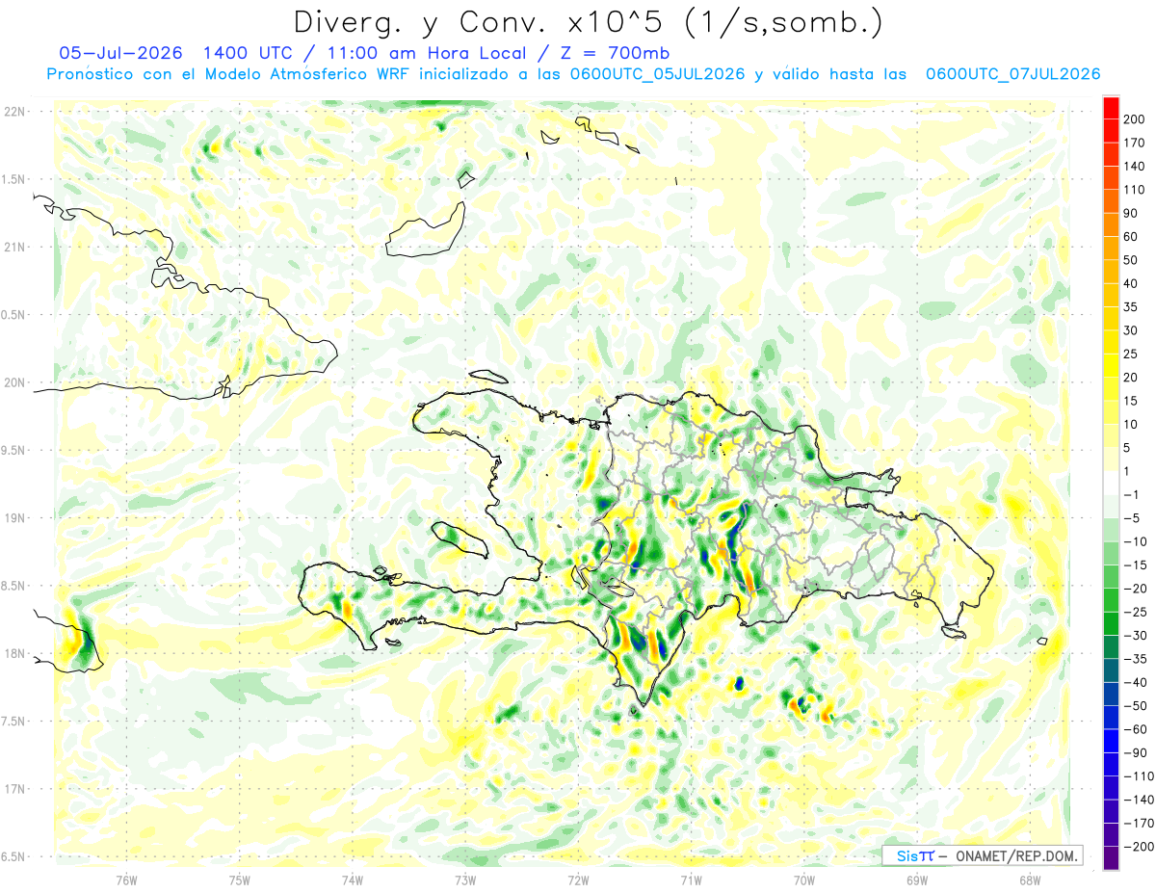Click the positive '30' color scale label
The height and width of the screenshot is (893, 1156).
(1131, 330)
